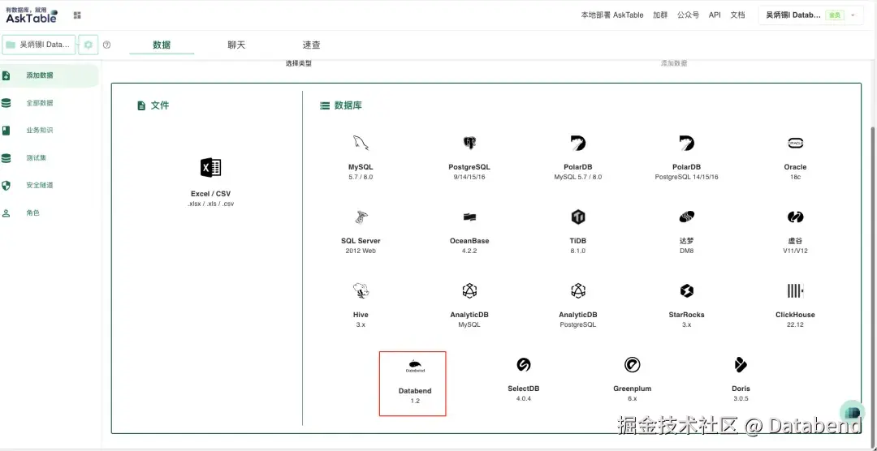This screenshot has height=451, width=877.
Task: Expand the user account dropdown top right
Action: tap(810, 15)
